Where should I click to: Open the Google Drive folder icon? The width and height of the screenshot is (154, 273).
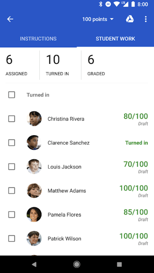pos(130,19)
